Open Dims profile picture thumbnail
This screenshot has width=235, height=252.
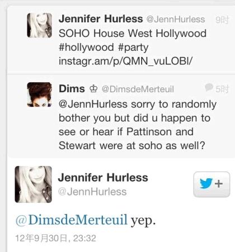click(40, 94)
